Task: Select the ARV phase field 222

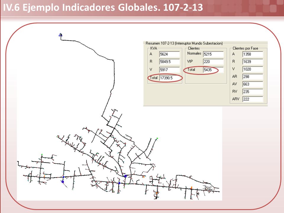Action: pyautogui.click(x=253, y=99)
